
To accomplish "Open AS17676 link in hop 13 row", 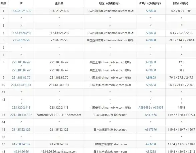I will tap(151, 115).
